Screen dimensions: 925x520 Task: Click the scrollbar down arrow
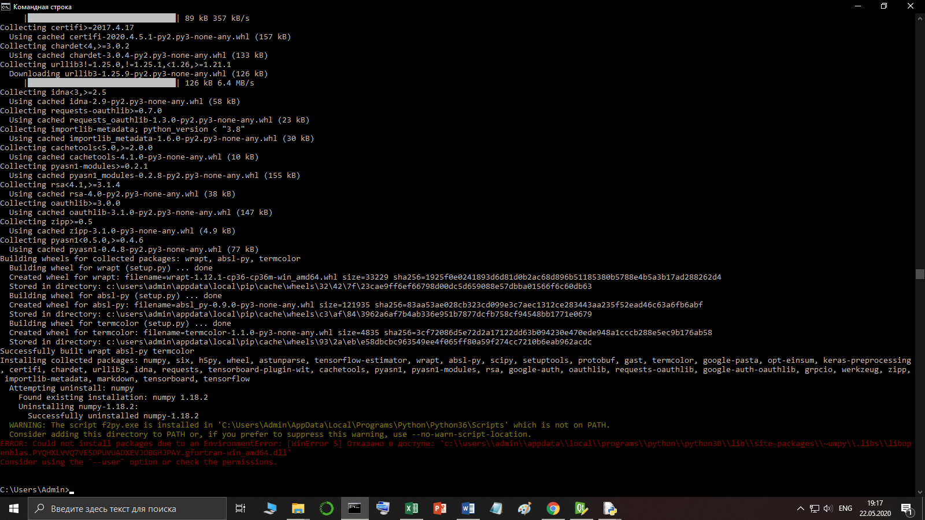(920, 492)
